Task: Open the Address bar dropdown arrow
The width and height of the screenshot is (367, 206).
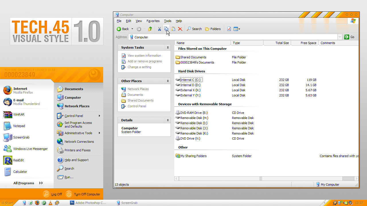Action: pyautogui.click(x=340, y=37)
